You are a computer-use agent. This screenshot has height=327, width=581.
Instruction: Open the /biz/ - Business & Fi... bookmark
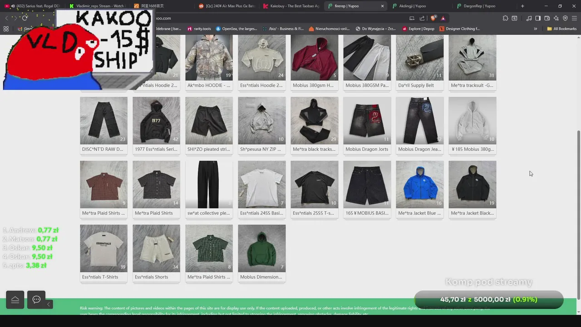(283, 29)
